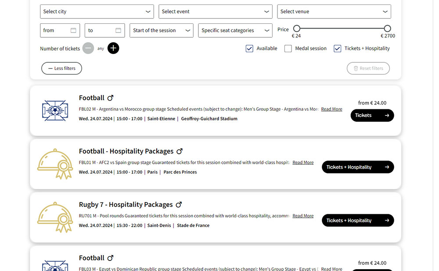This screenshot has height=271, width=439.
Task: Expand the Select event dropdown
Action: 215,11
